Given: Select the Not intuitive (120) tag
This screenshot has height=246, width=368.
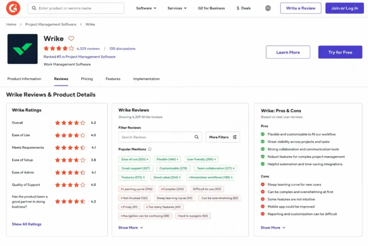Looking at the screenshot, I should click(134, 198).
